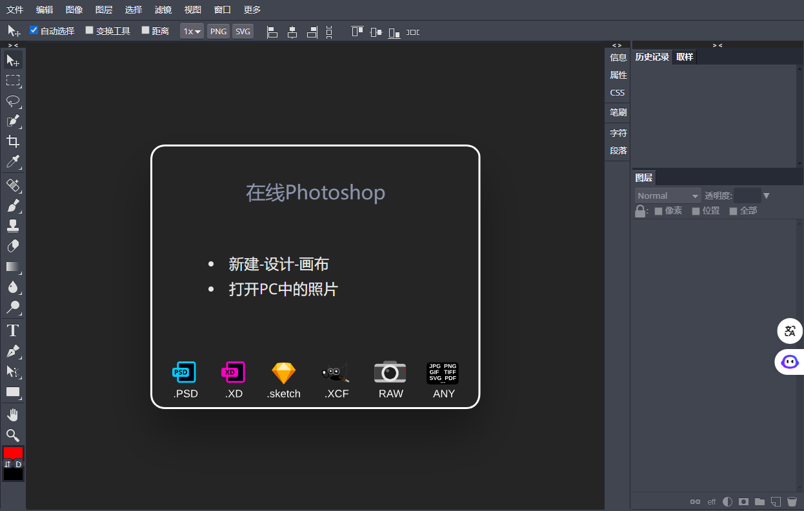Click align bottom edges icon
The image size is (804, 511).
click(394, 32)
